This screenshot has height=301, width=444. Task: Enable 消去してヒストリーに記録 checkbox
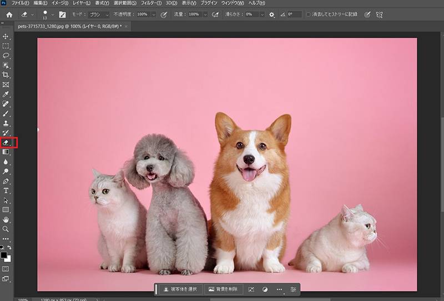[x=308, y=14]
